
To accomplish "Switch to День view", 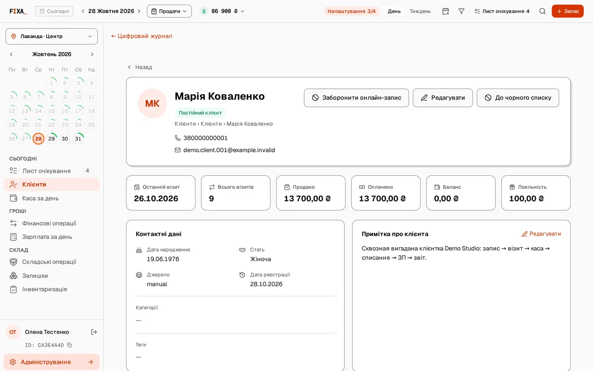I will [394, 11].
